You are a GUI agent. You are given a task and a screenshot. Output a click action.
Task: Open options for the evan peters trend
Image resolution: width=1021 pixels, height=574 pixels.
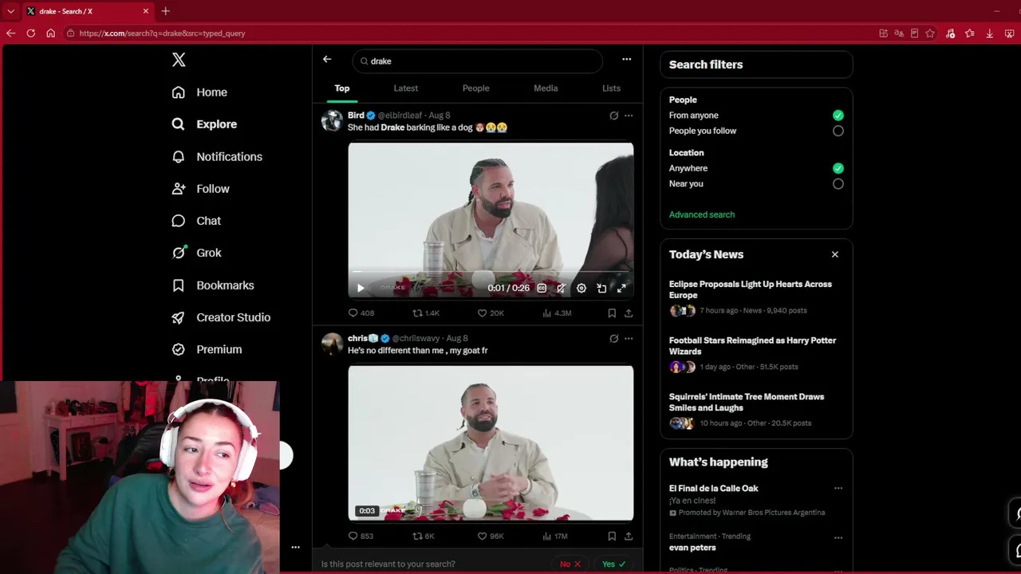tap(838, 537)
